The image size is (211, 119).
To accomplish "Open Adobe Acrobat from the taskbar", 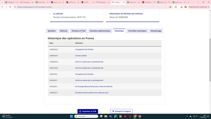I will pos(125,116).
